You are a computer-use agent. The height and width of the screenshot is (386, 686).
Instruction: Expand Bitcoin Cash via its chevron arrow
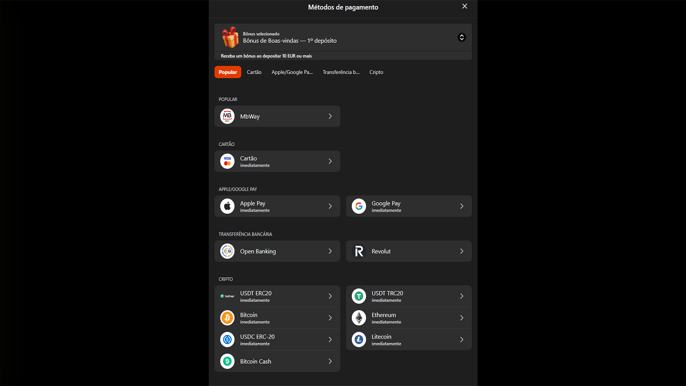pyautogui.click(x=330, y=362)
